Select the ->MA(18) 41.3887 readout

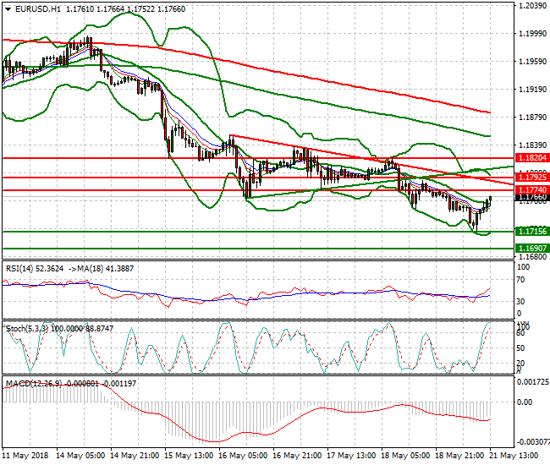tap(101, 269)
